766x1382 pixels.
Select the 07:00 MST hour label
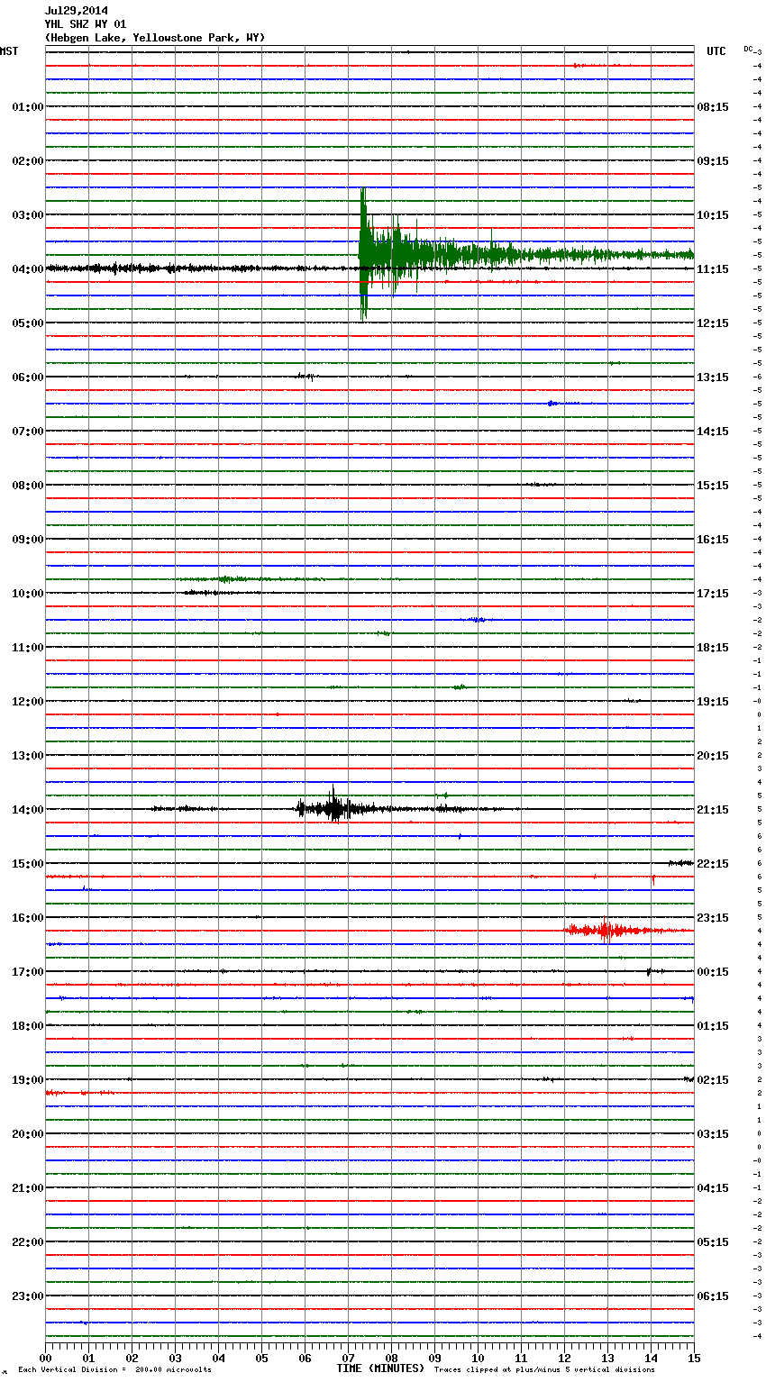pos(28,431)
